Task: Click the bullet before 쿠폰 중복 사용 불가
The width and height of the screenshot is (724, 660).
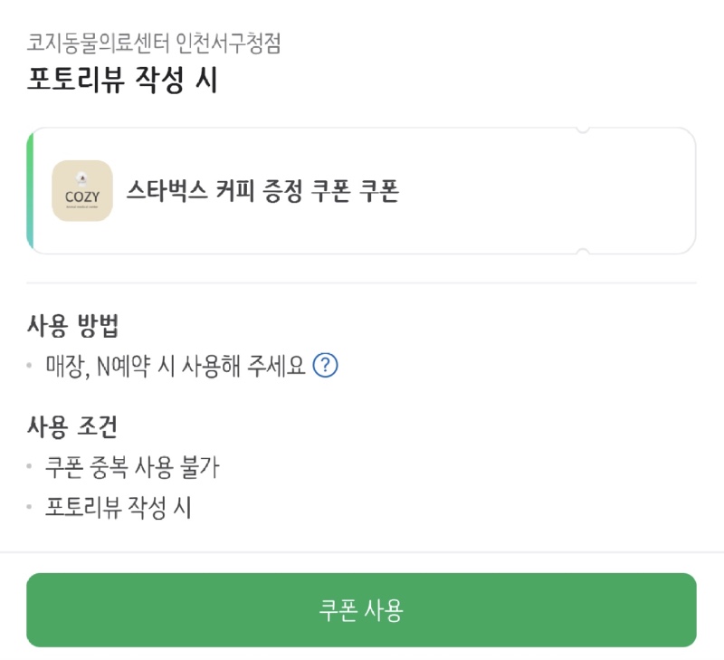Action: 29,466
